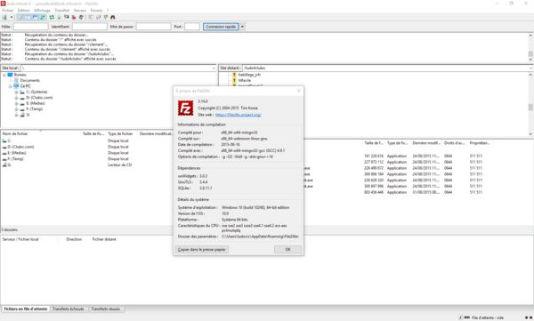Open the filezilla-project.org website link
534x321 pixels.
[x=238, y=115]
